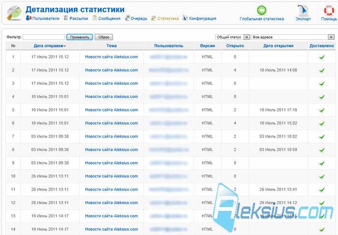Open Статистика menu item
Viewport: 338px width, 235px height.
[x=168, y=18]
